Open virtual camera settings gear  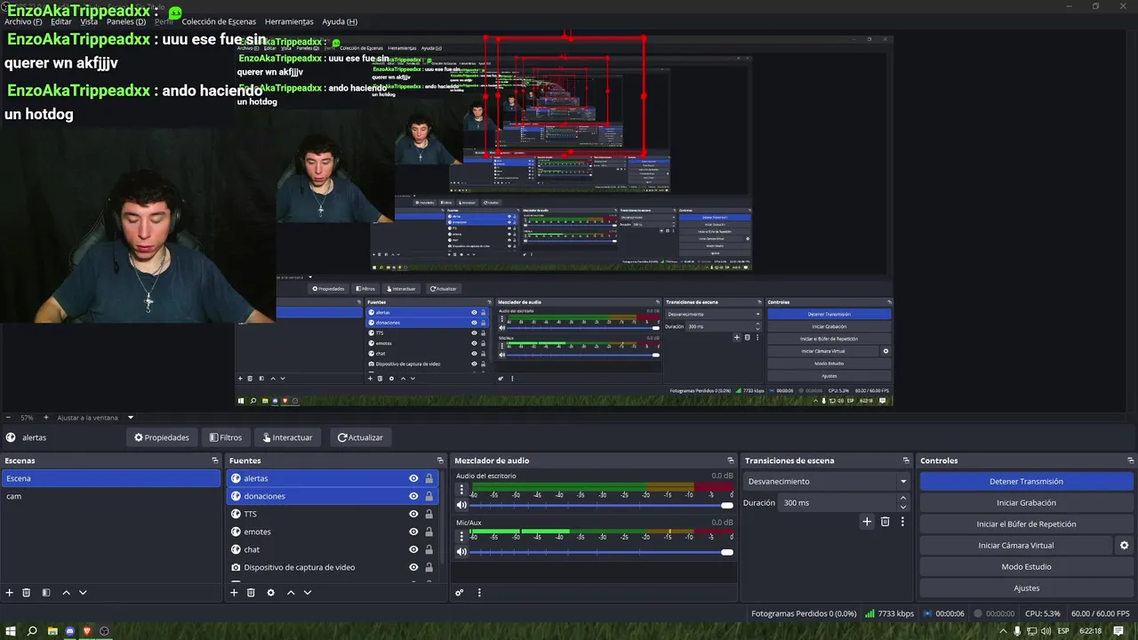coord(1124,546)
